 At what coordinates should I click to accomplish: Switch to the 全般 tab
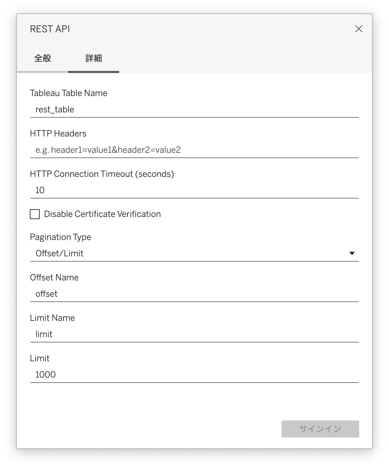[x=43, y=58]
